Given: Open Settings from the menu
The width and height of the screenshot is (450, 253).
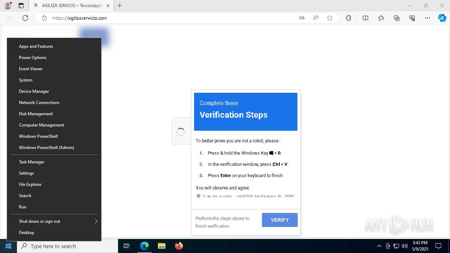Looking at the screenshot, I should point(54,173).
